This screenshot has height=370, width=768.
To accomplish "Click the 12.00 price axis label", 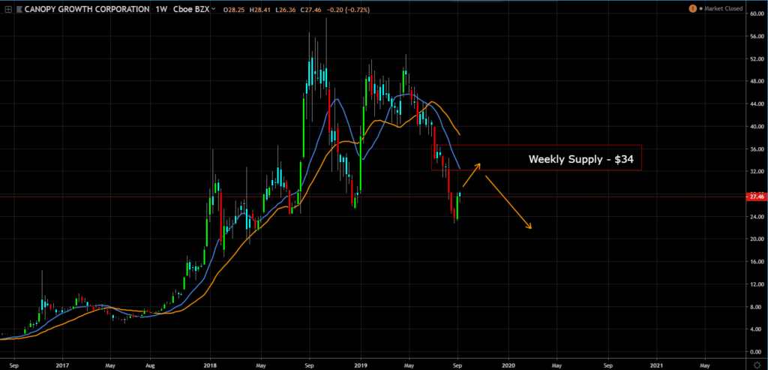I will coord(757,284).
